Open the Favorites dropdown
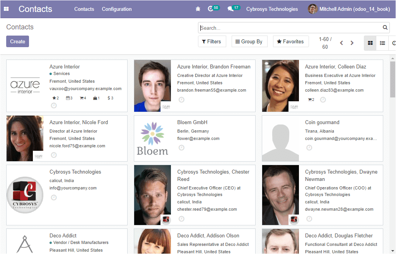 (x=290, y=42)
